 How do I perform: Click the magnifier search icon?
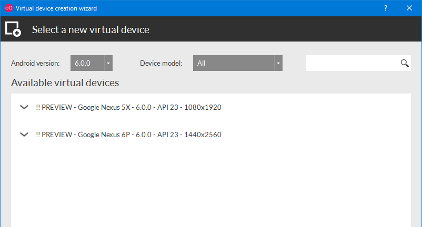pyautogui.click(x=405, y=63)
